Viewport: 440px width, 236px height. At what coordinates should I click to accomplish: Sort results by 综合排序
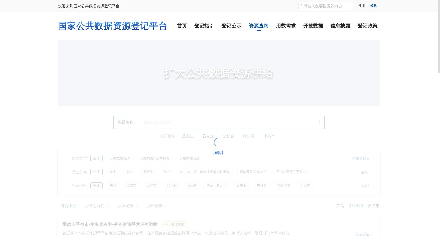point(68,206)
